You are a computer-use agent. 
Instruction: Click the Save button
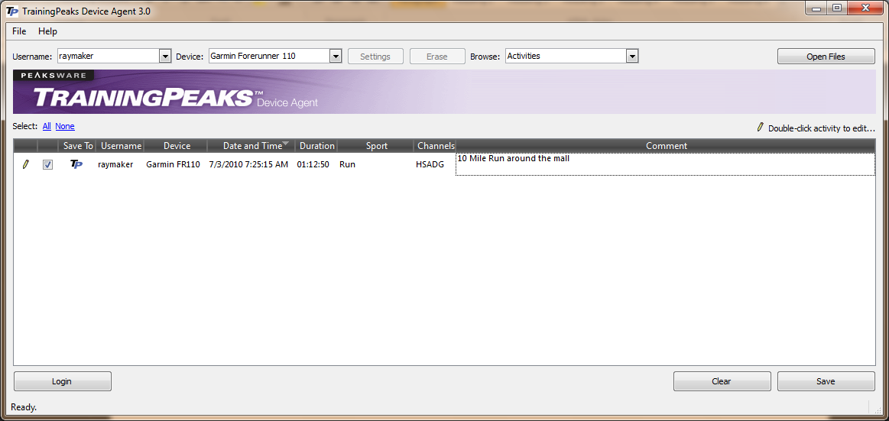[x=826, y=381]
